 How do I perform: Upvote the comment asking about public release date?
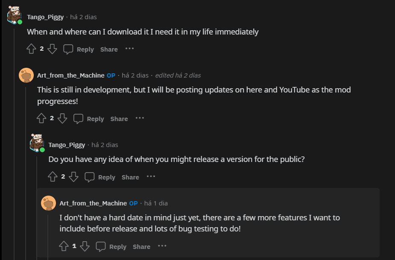53,177
